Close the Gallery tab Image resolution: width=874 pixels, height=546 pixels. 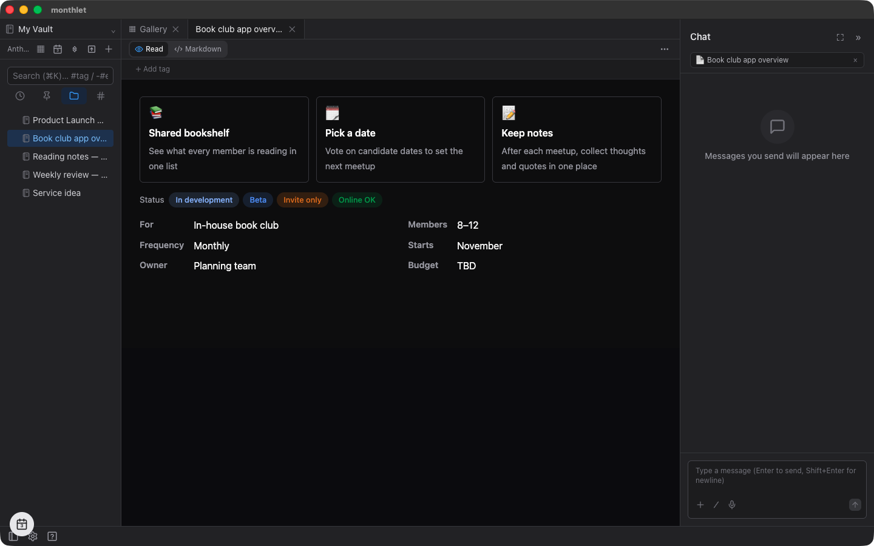coord(175,29)
